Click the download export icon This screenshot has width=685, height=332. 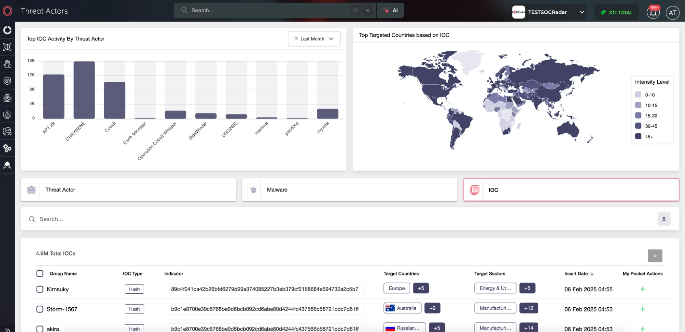click(x=664, y=219)
